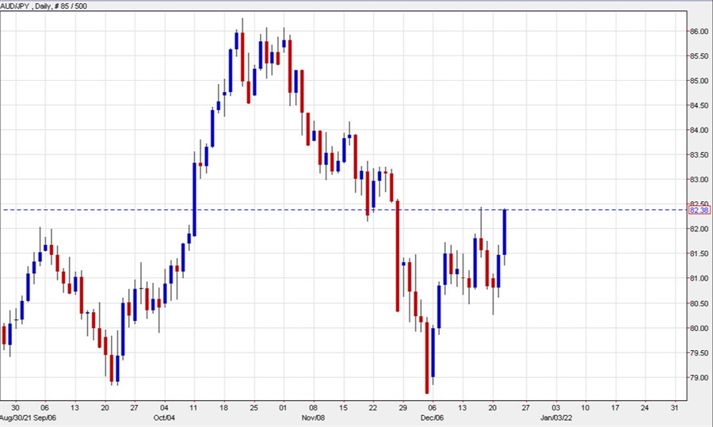Click the 15 day label on time axis
The height and width of the screenshot is (427, 713).
point(343,408)
